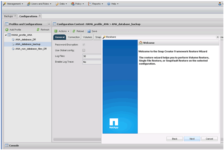Close the Configurations tab
This screenshot has height=150, width=224.
[x=40, y=16]
